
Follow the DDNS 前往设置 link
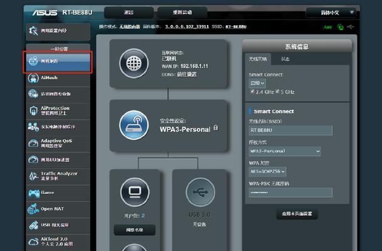click(x=187, y=75)
